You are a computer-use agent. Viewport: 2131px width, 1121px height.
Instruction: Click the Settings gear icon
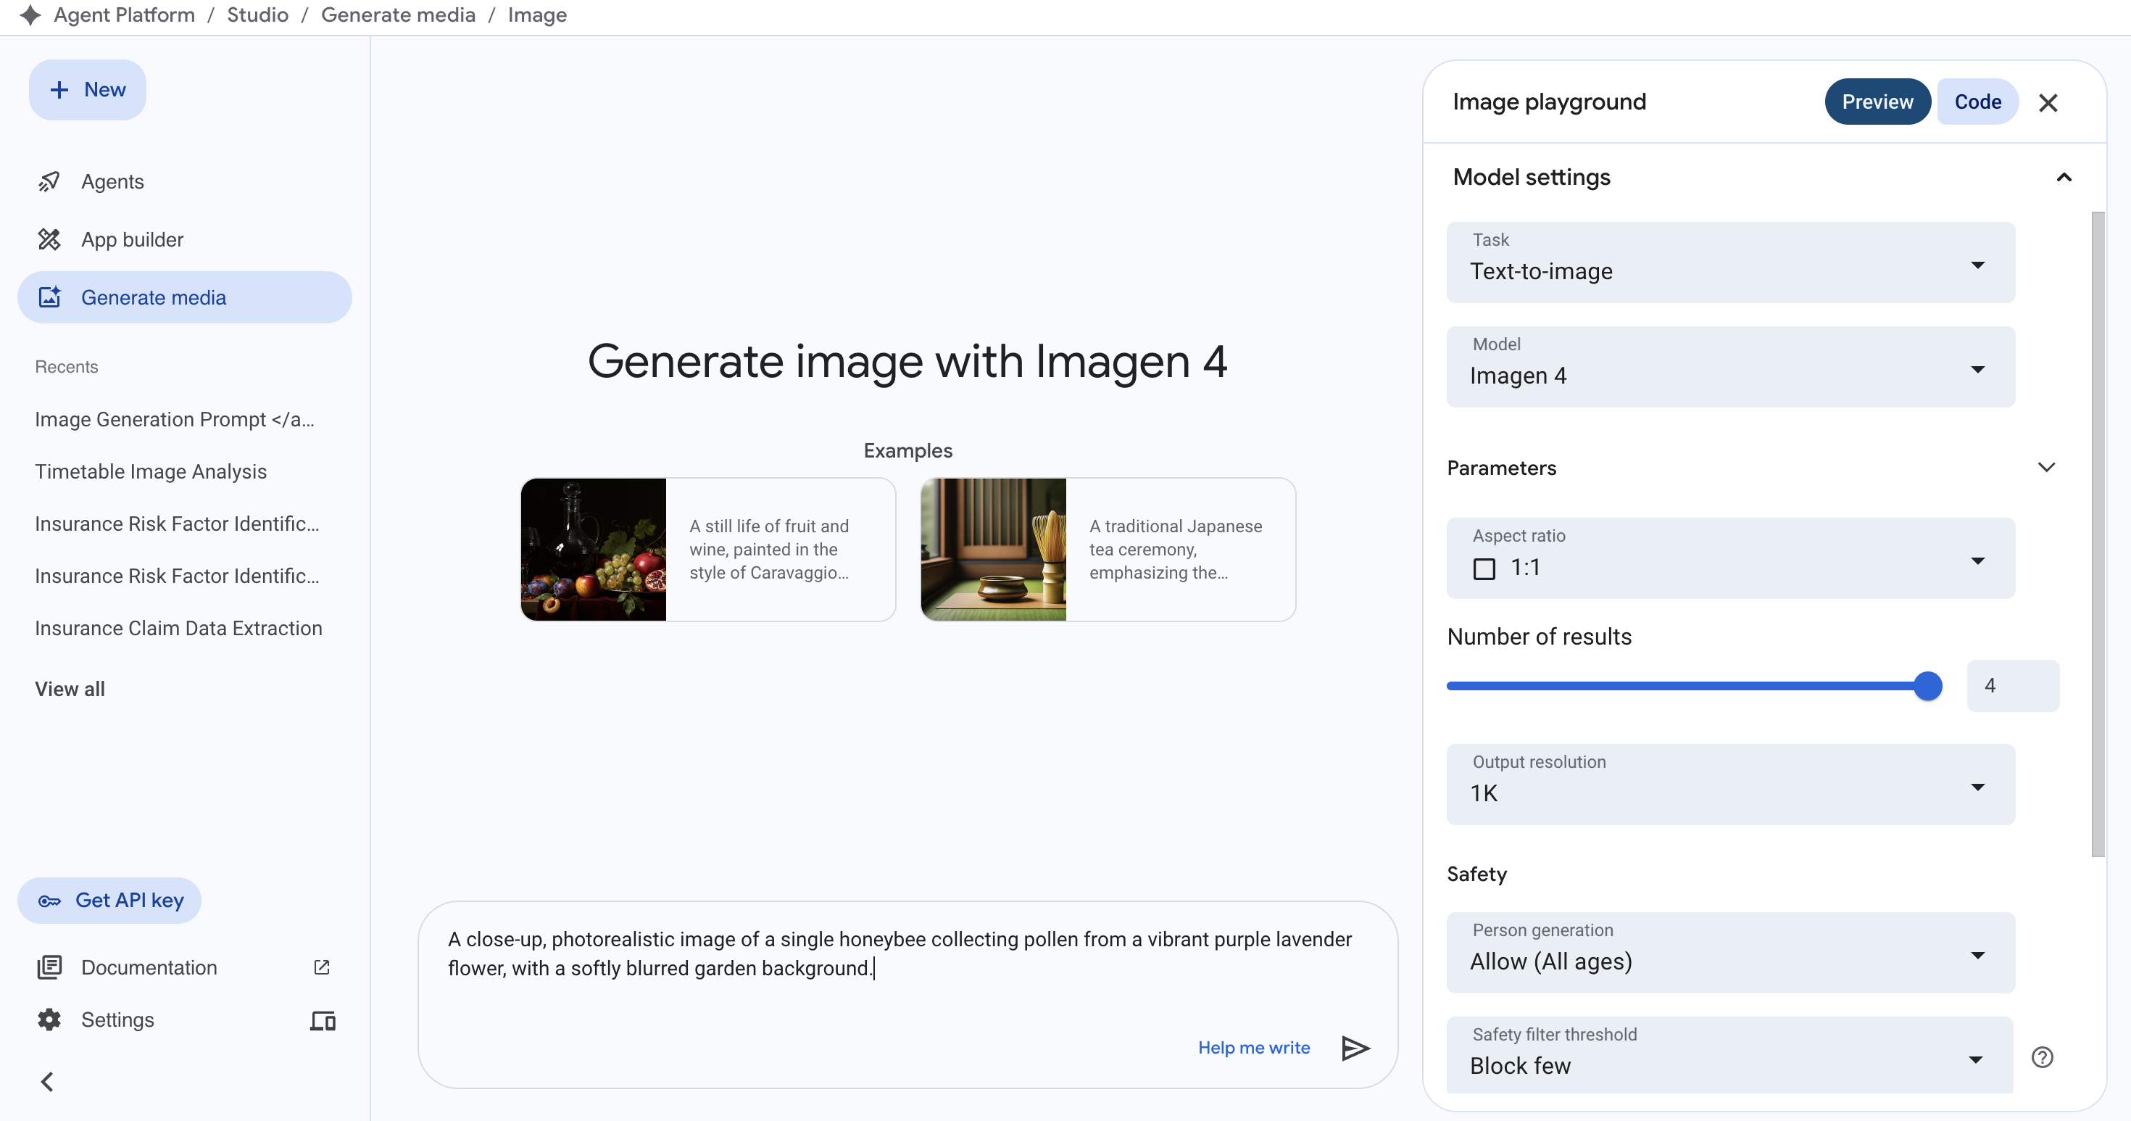pos(49,1019)
